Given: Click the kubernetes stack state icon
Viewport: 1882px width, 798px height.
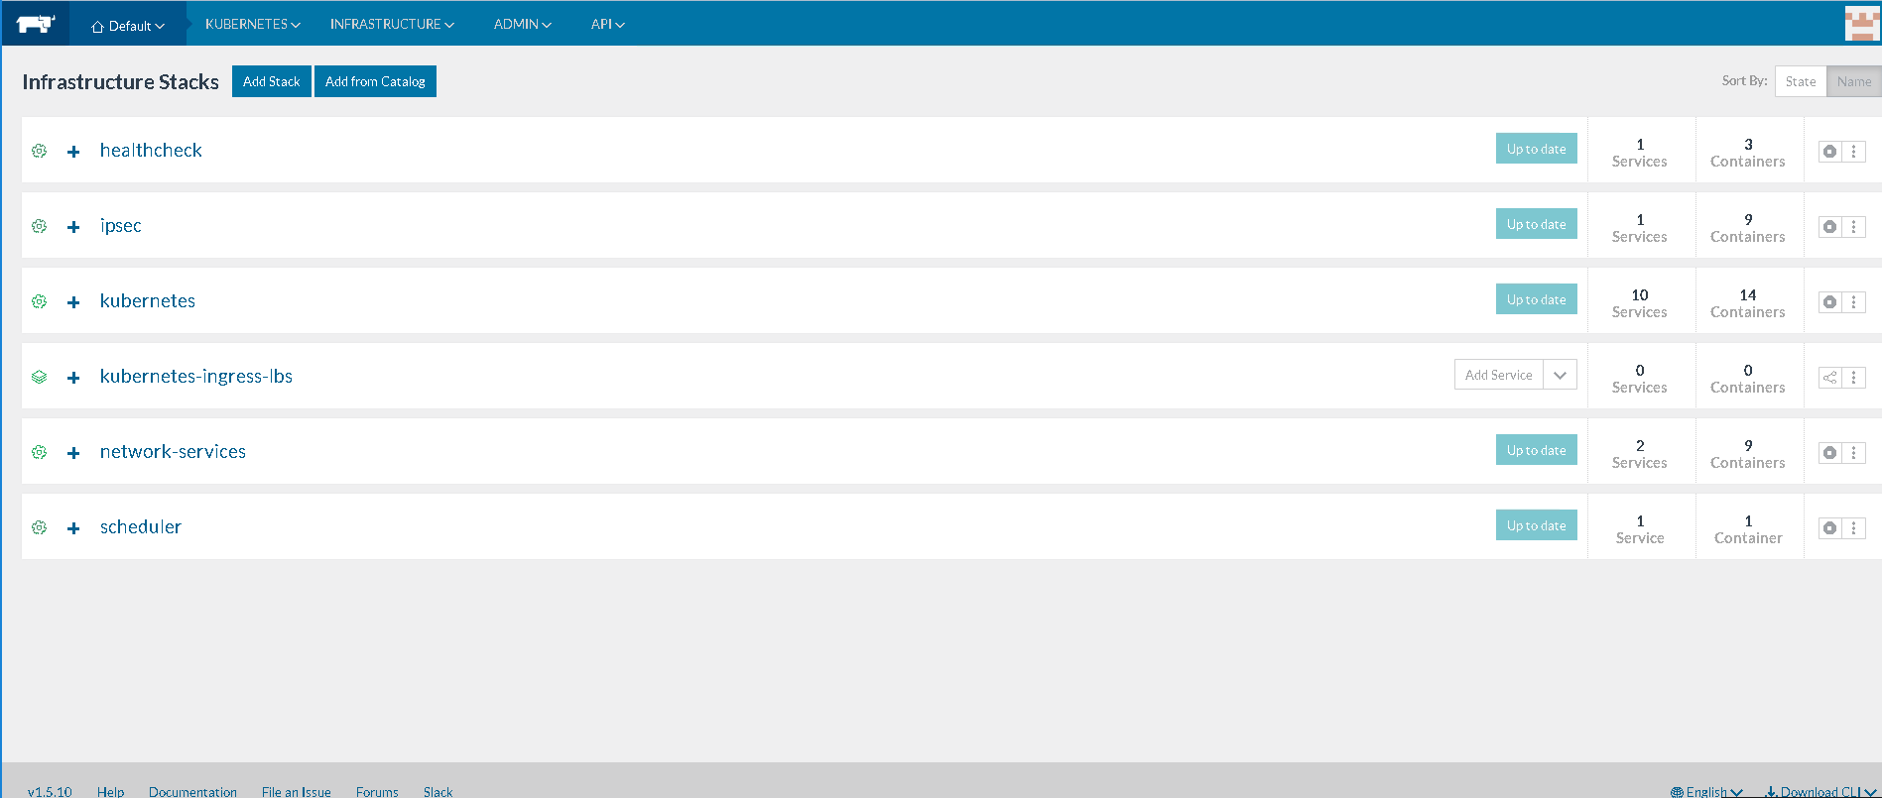Looking at the screenshot, I should point(39,301).
